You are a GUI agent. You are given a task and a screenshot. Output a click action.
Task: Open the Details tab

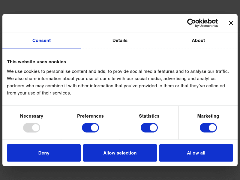click(120, 40)
